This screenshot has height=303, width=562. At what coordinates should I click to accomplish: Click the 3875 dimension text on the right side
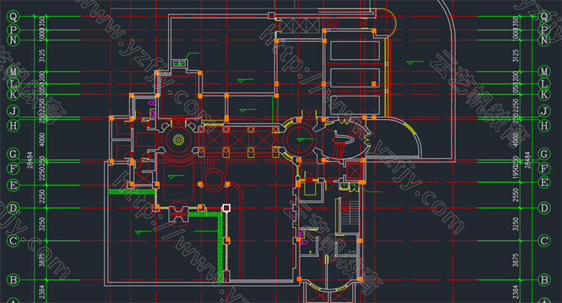515,260
